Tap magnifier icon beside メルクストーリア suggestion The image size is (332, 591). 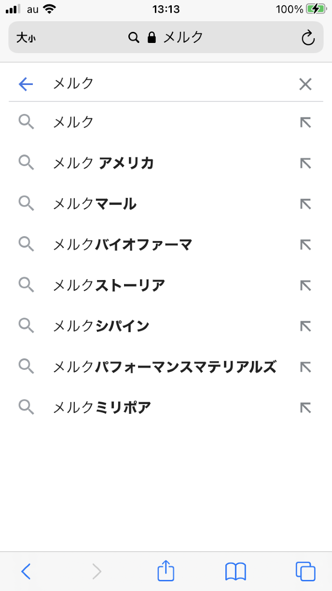coord(26,285)
